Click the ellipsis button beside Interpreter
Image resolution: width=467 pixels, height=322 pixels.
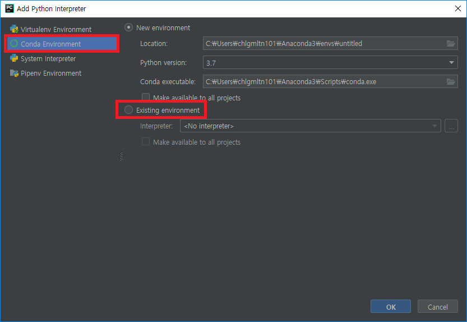[451, 126]
